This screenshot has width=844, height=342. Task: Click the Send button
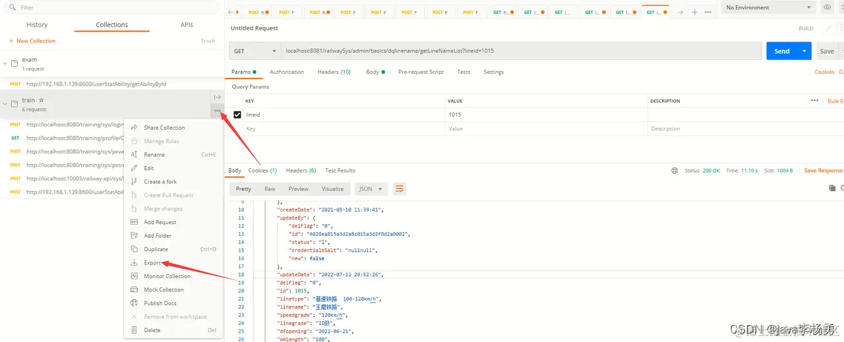782,51
